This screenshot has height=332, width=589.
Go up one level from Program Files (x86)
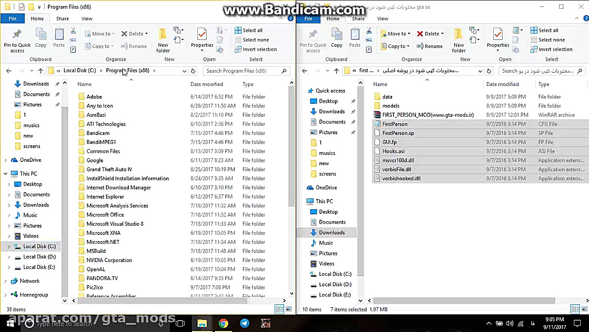pos(40,71)
